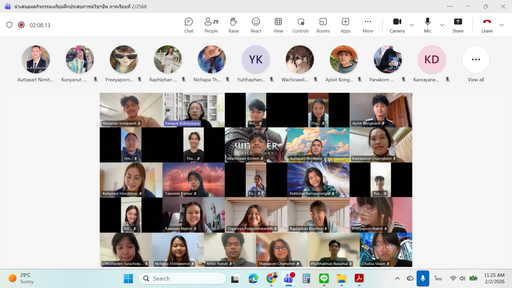512x288 pixels.
Task: Open the React emoji menu
Action: coord(256,25)
